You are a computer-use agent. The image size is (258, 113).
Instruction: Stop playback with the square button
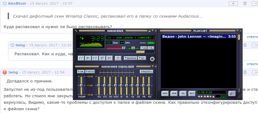[x=102, y=58]
